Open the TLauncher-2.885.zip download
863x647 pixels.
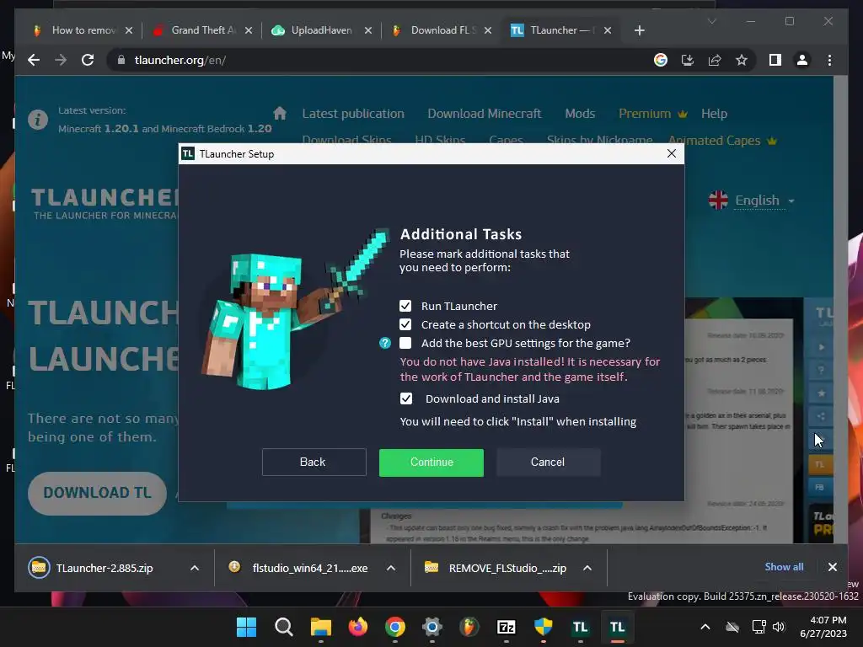point(104,568)
